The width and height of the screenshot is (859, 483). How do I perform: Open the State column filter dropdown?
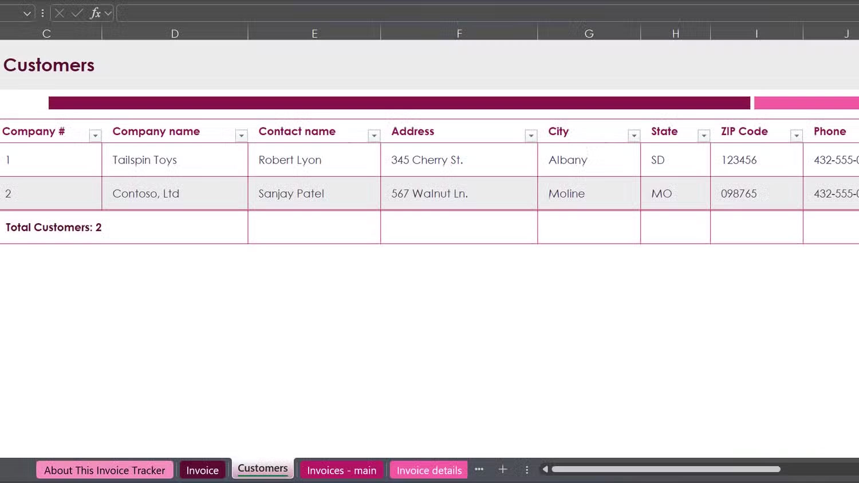point(703,136)
